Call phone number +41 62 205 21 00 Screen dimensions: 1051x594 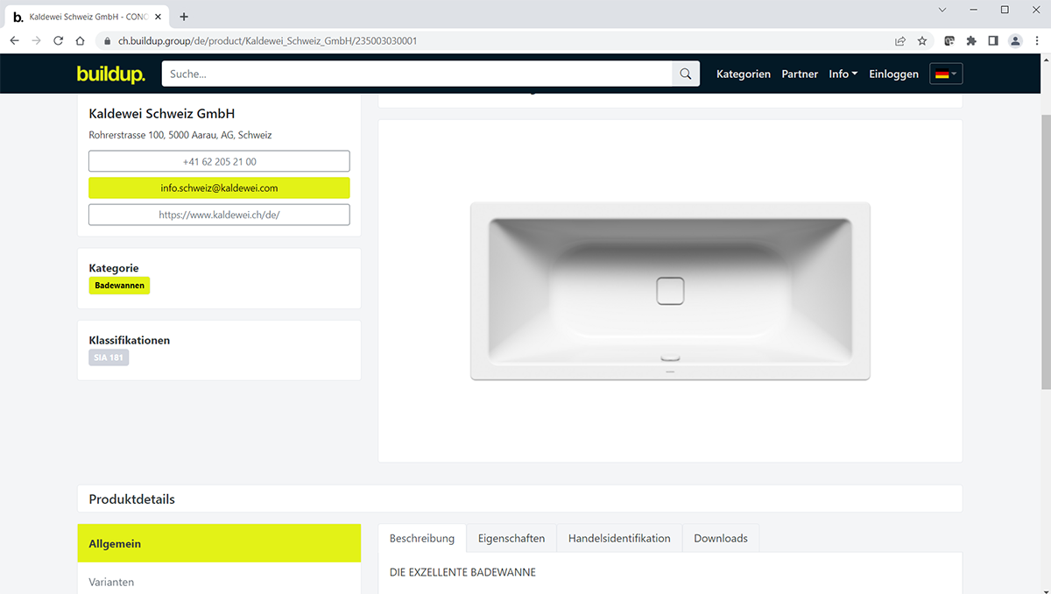coord(219,162)
